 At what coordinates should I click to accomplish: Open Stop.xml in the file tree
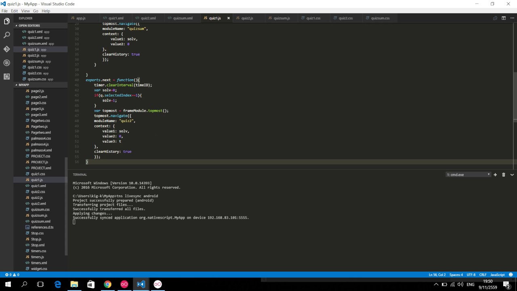point(40,245)
